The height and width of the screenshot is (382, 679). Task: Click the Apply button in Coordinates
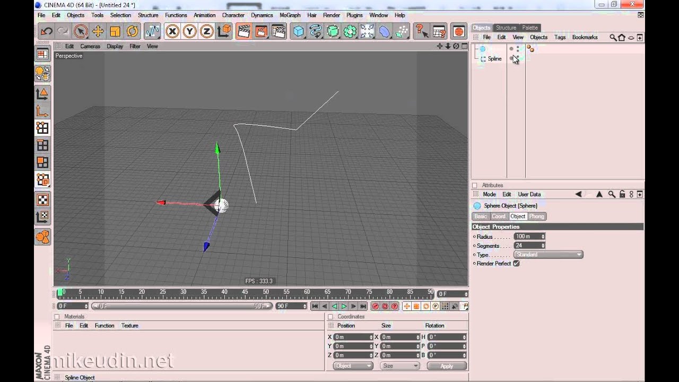pos(447,366)
